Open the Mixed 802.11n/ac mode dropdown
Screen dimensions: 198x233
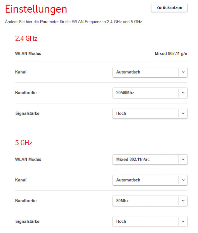[146, 159]
